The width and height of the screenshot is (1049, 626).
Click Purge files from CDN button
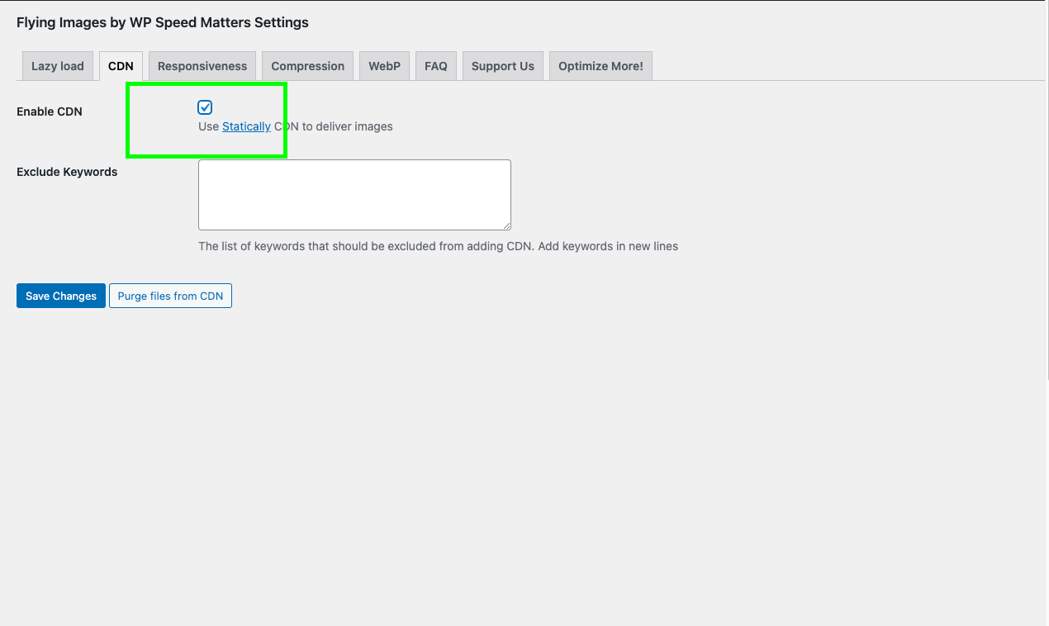(170, 296)
